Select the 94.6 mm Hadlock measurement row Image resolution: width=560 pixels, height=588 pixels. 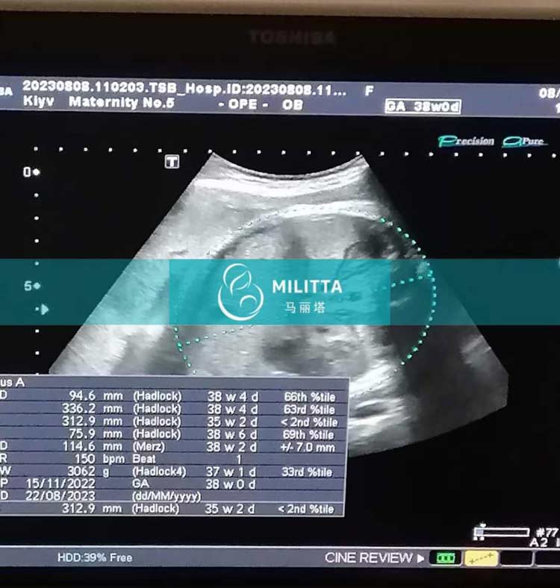tap(172, 395)
